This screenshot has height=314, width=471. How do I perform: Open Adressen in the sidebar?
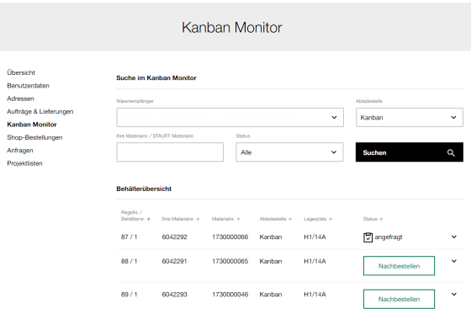(20, 98)
